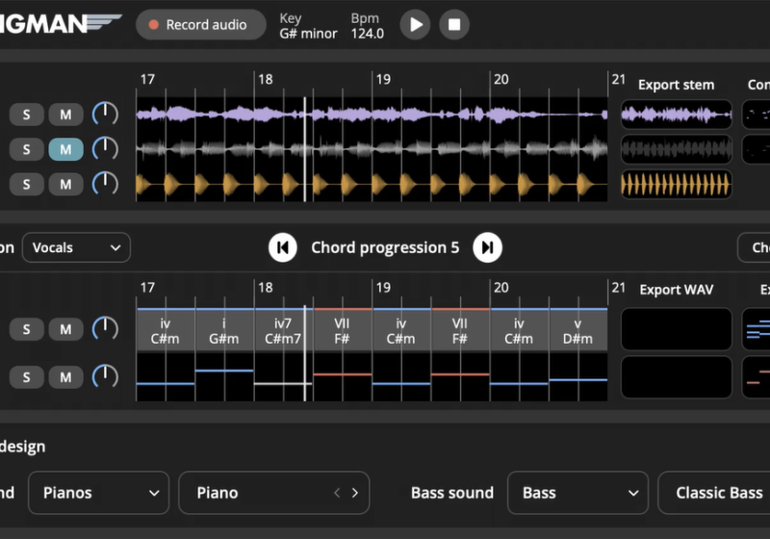Image resolution: width=770 pixels, height=539 pixels.
Task: Mute the orange drum waveform track
Action: point(65,184)
